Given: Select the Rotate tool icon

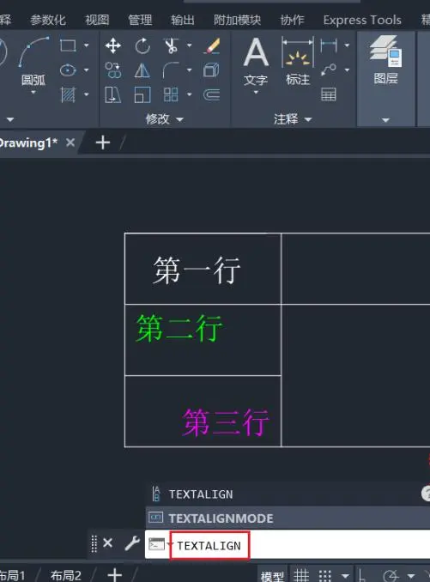Looking at the screenshot, I should pyautogui.click(x=142, y=46).
